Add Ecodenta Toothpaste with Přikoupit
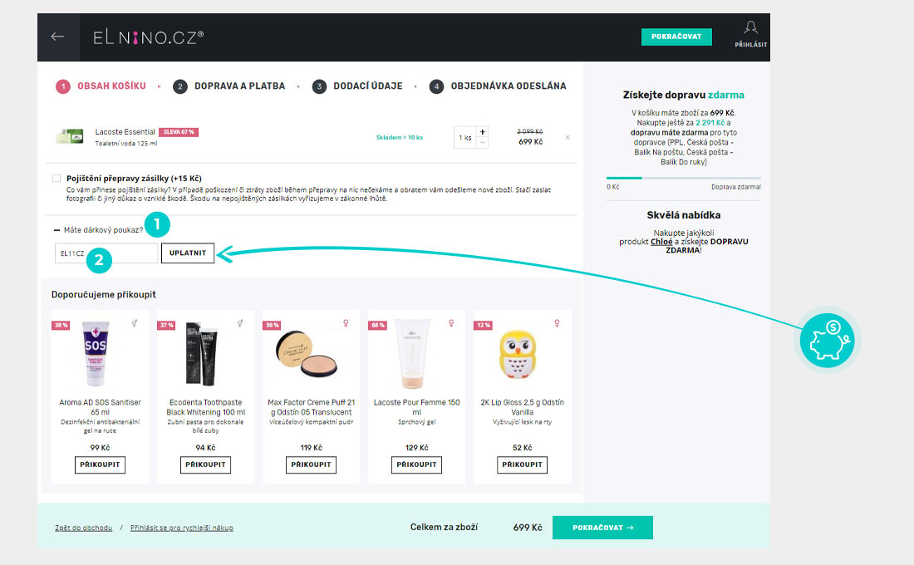The width and height of the screenshot is (914, 565). point(205,464)
